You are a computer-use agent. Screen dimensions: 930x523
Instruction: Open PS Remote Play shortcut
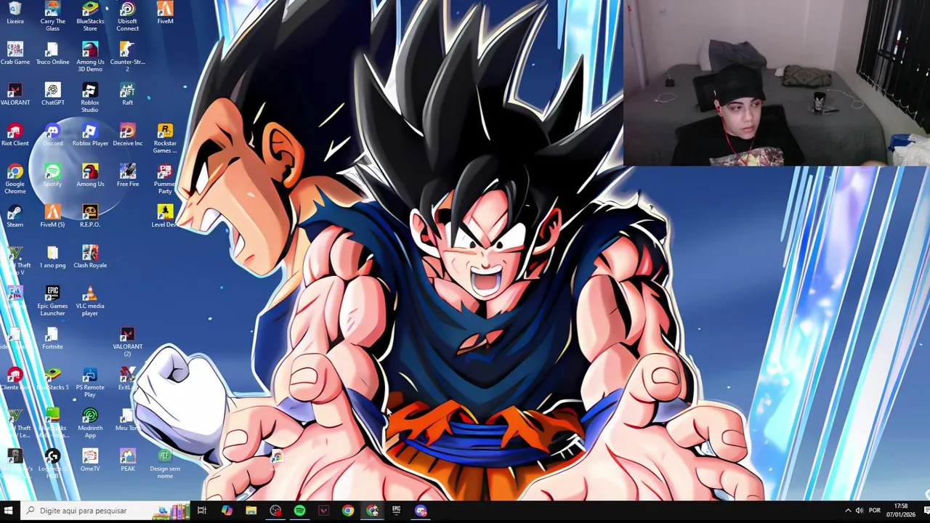pyautogui.click(x=90, y=382)
